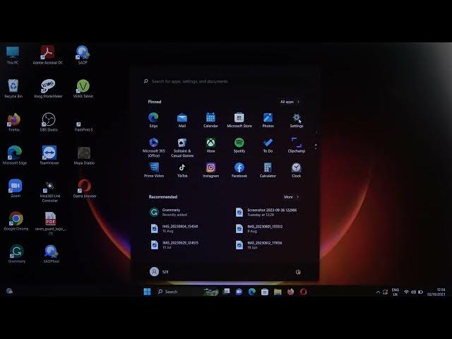This screenshot has height=339, width=452.
Task: Launch the Xbox app
Action: [x=210, y=145]
